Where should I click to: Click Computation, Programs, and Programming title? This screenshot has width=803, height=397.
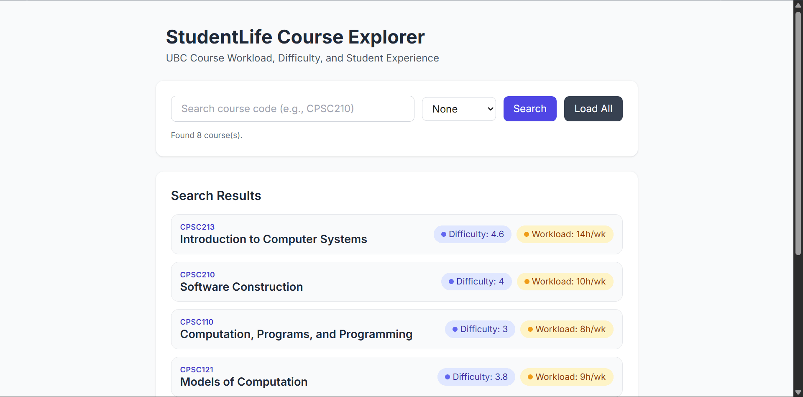click(296, 334)
